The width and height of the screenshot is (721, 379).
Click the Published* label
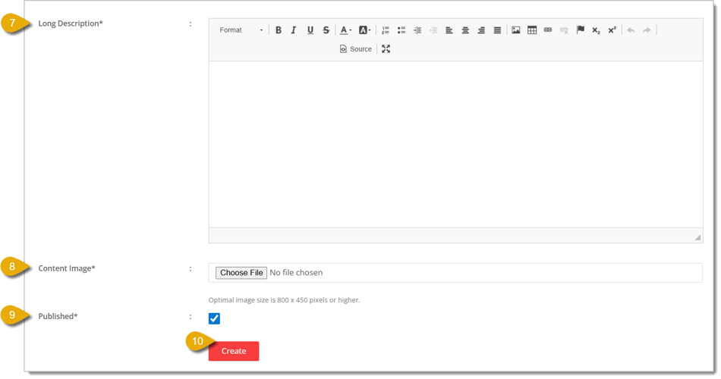pos(58,317)
